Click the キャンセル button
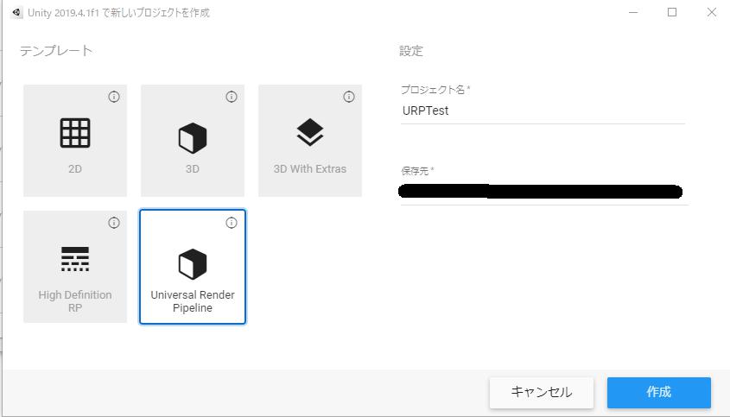 click(x=542, y=392)
